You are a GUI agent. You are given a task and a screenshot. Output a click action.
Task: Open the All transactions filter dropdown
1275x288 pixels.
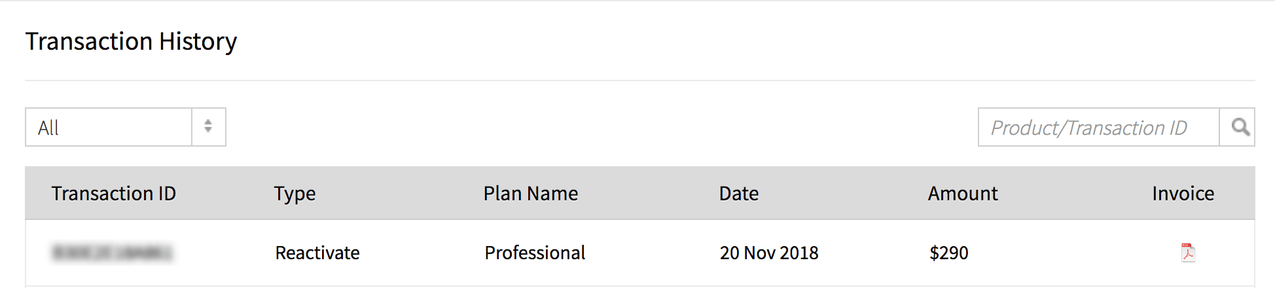[109, 127]
